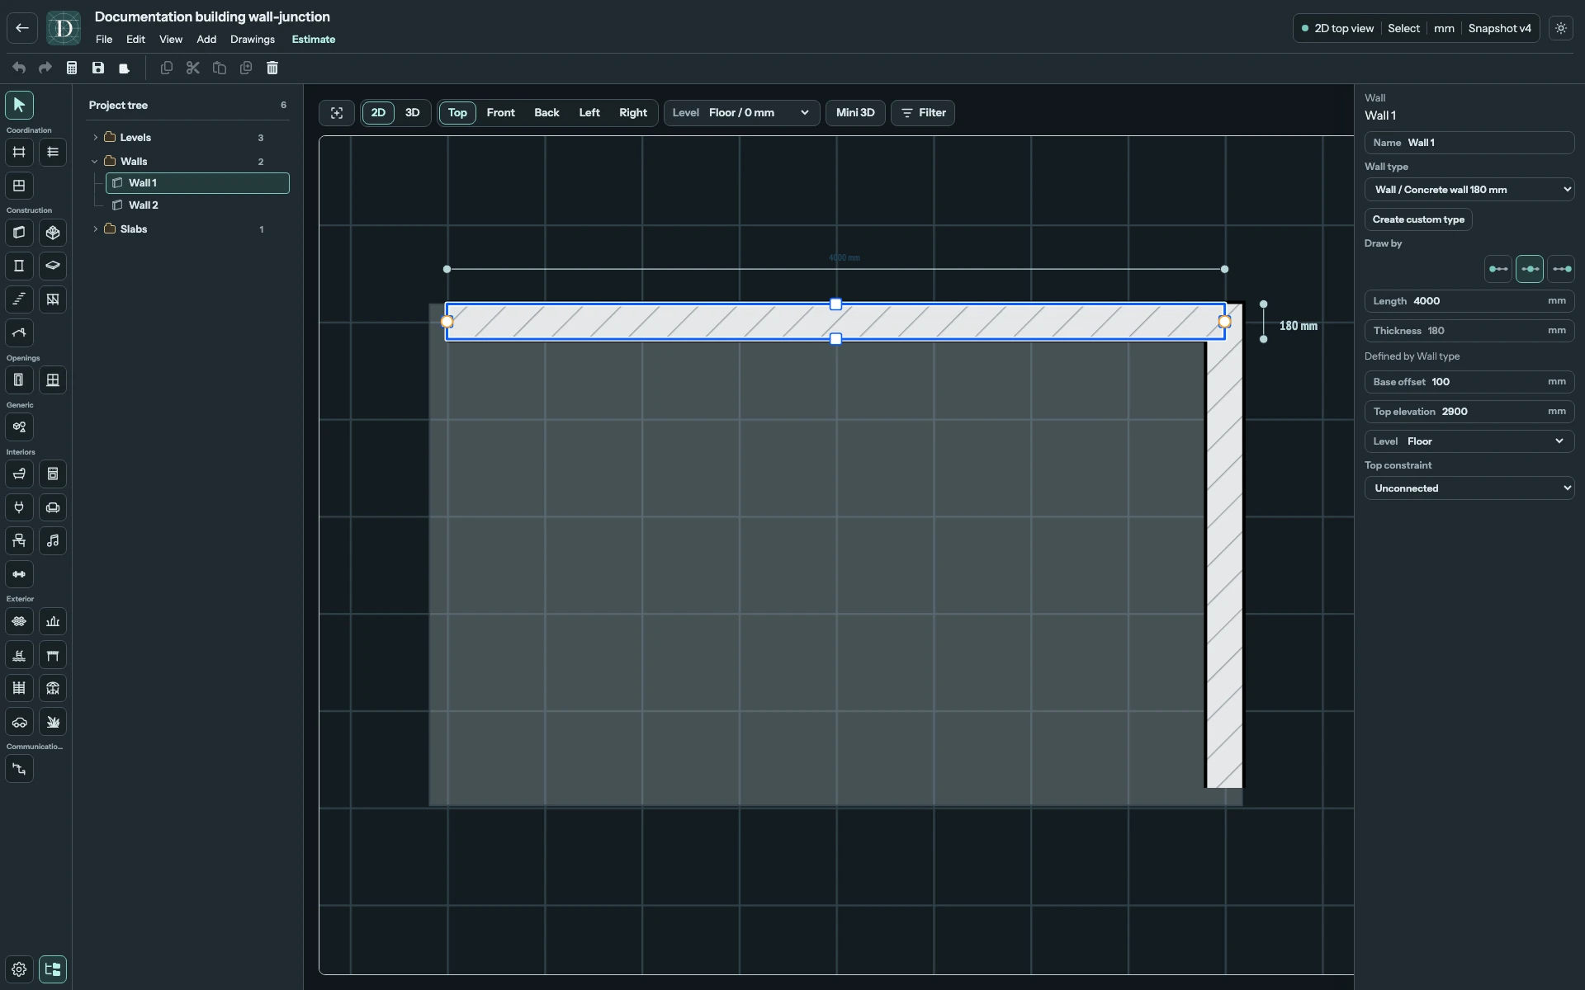Select the arrow pointer tool

(x=19, y=105)
